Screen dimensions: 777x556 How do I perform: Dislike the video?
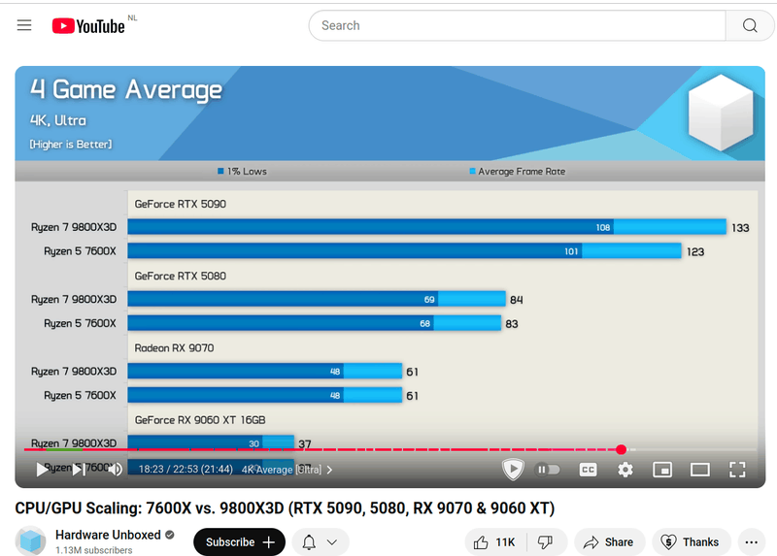point(546,542)
